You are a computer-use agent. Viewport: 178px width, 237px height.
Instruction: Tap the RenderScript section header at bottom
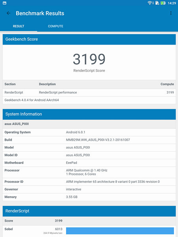[89, 211]
